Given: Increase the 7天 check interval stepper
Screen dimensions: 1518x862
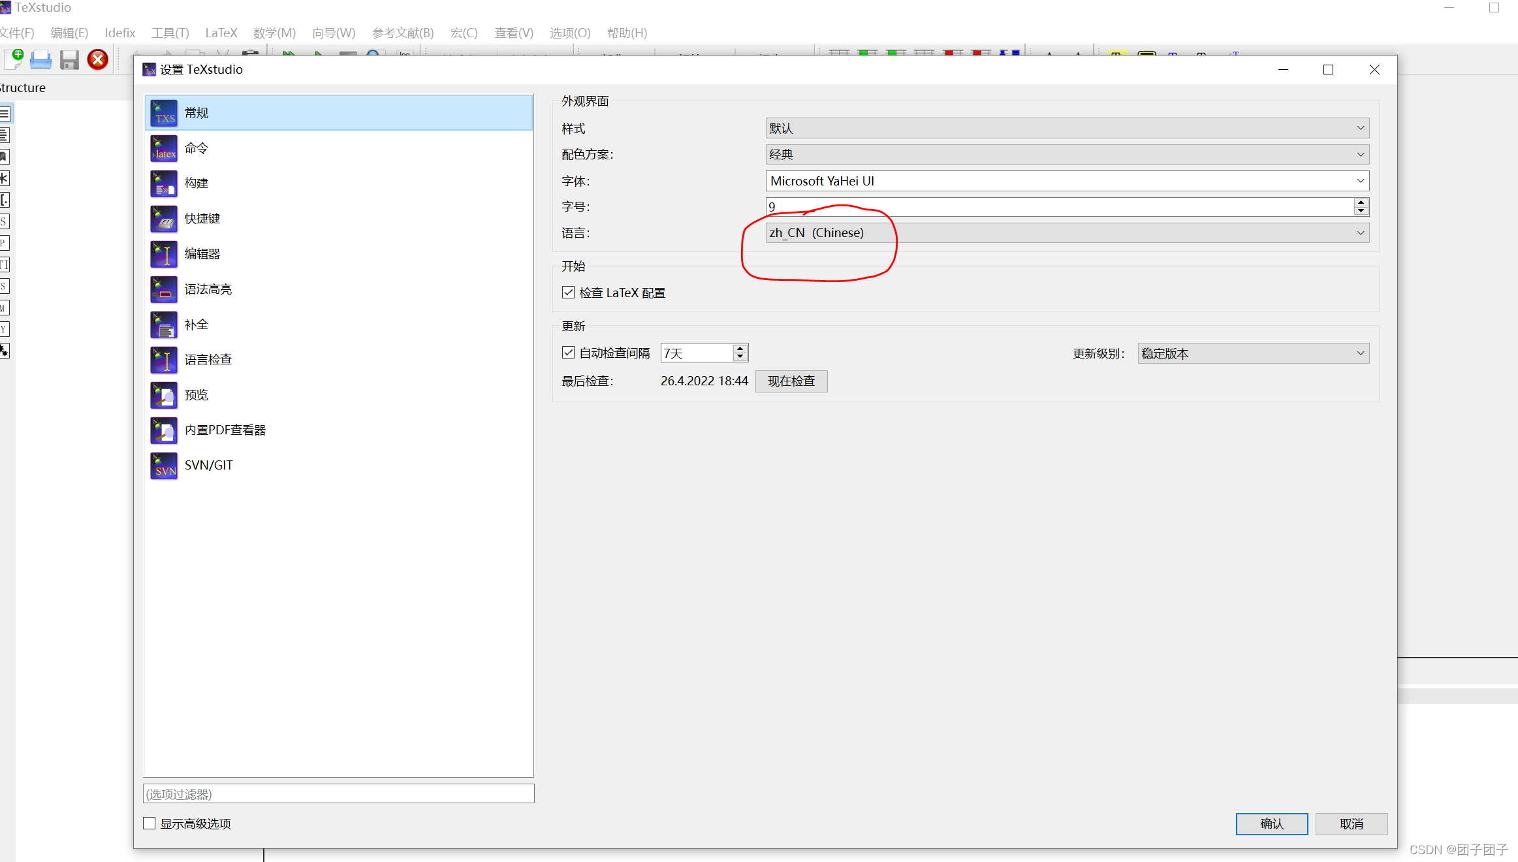Looking at the screenshot, I should [x=740, y=349].
